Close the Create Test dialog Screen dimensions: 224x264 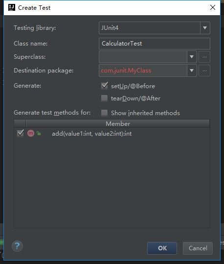pyautogui.click(x=213, y=7)
